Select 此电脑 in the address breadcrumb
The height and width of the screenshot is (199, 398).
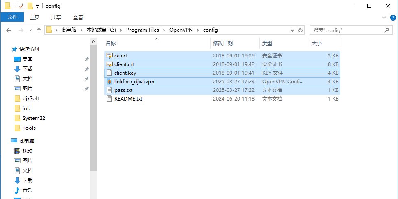coord(69,30)
